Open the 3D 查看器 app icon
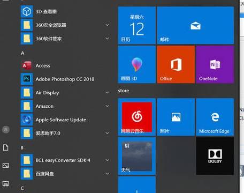The width and height of the screenshot is (244, 193). (27, 12)
